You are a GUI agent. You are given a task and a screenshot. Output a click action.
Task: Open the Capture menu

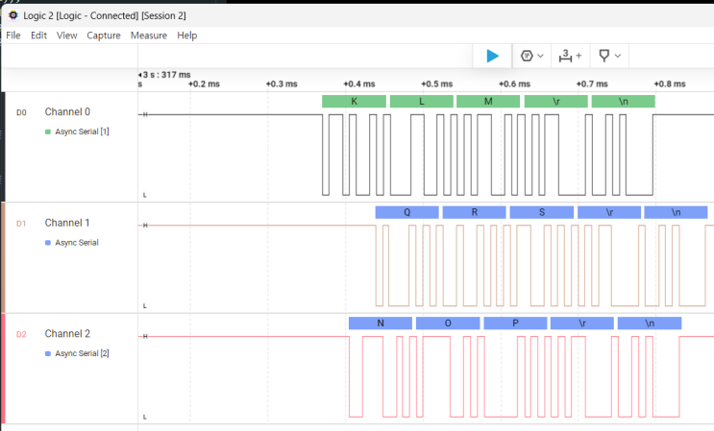[104, 36]
